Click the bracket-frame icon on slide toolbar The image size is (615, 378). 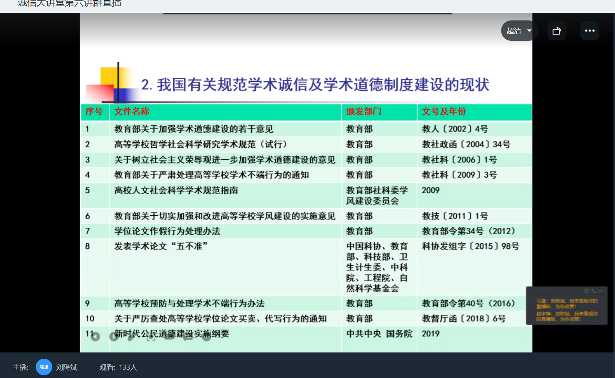pyautogui.click(x=151, y=336)
